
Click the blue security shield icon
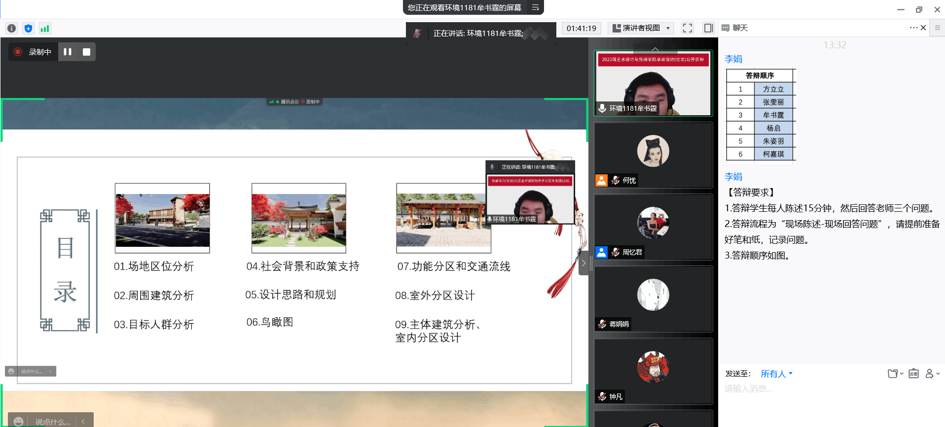tap(29, 29)
